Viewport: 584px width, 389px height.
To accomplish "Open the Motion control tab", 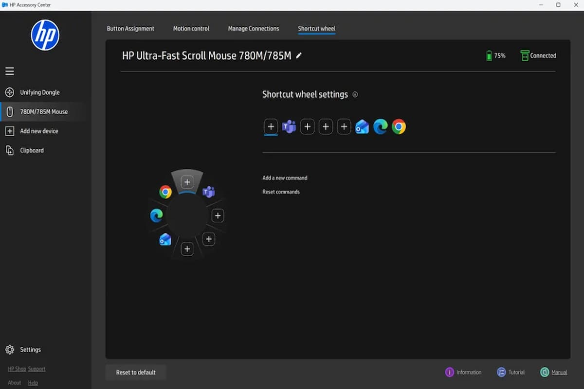I will 191,29.
